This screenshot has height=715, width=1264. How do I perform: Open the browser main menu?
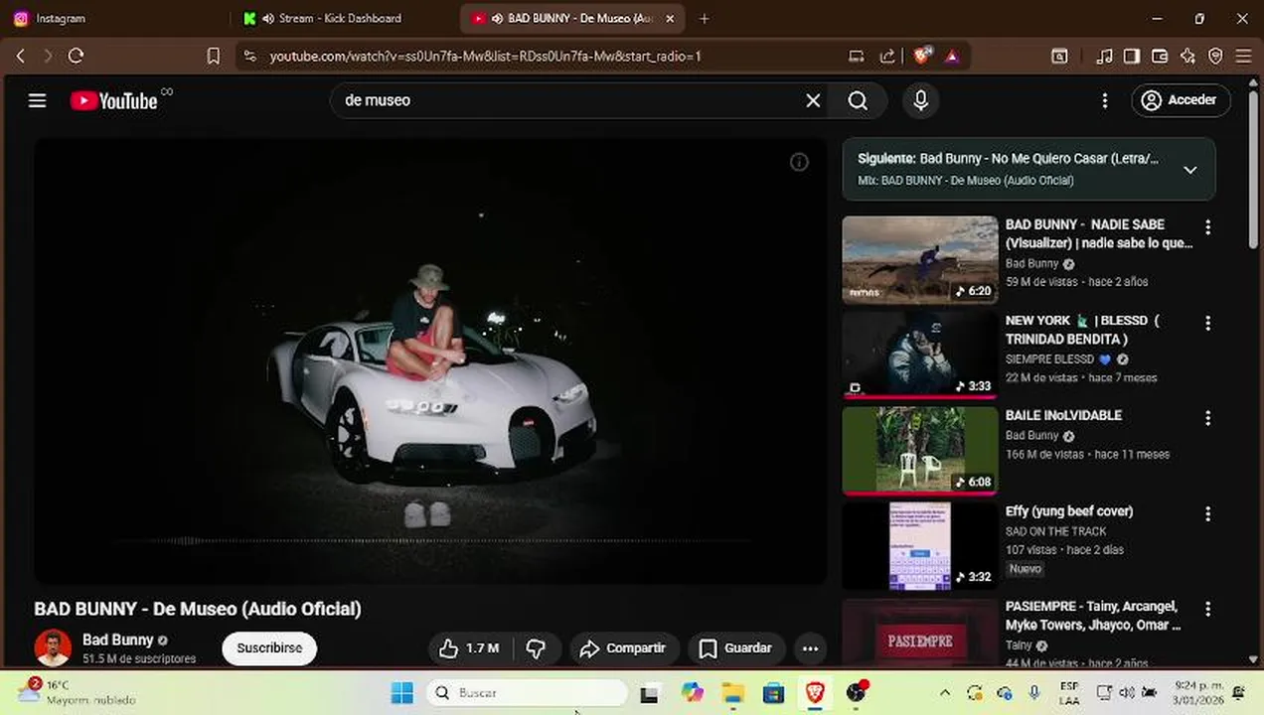(1243, 57)
